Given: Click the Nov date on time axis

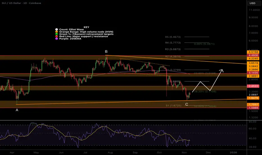Looking at the screenshot, I should click(x=184, y=152).
